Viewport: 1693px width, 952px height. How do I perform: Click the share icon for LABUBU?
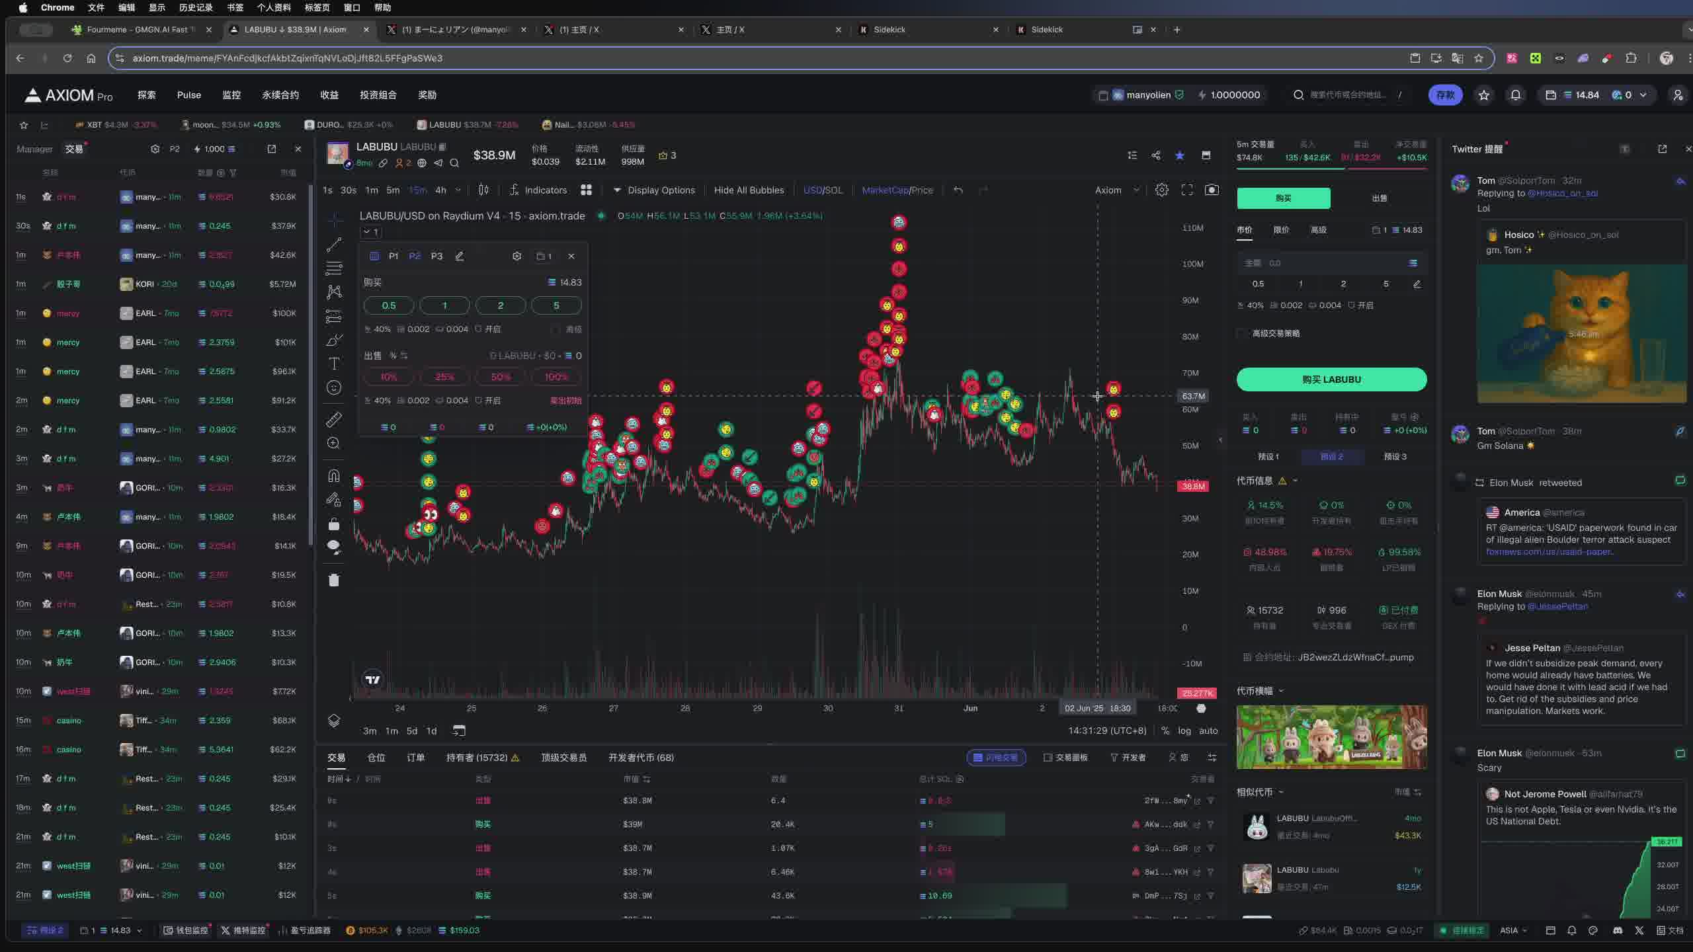coord(1156,155)
